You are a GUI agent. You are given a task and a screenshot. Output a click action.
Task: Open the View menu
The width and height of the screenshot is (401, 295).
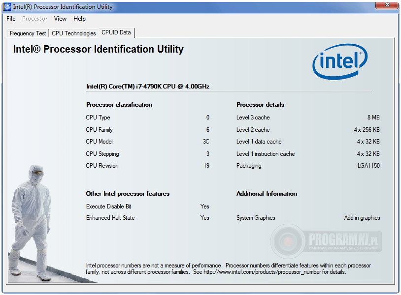point(60,19)
